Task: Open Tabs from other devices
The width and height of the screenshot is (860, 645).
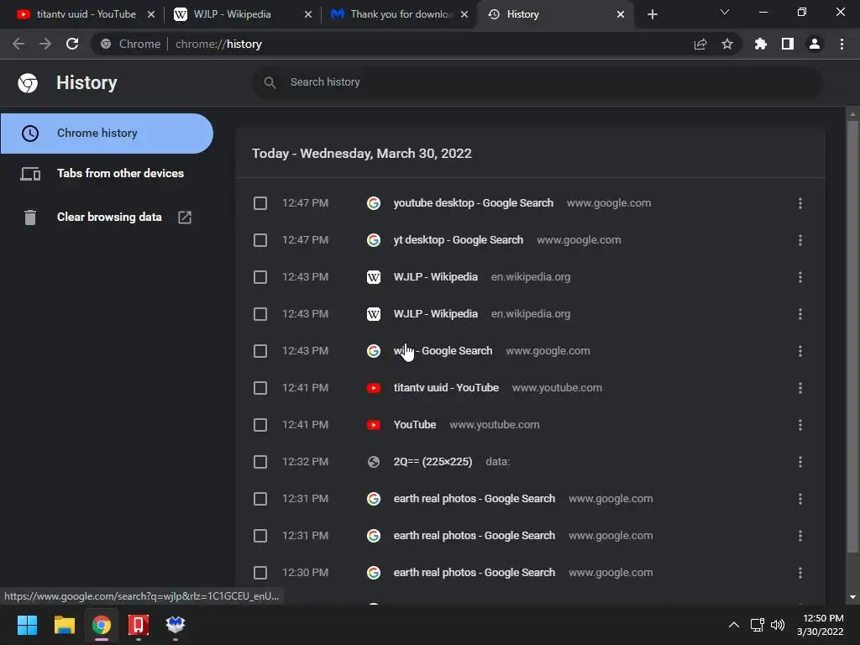Action: 107,174
